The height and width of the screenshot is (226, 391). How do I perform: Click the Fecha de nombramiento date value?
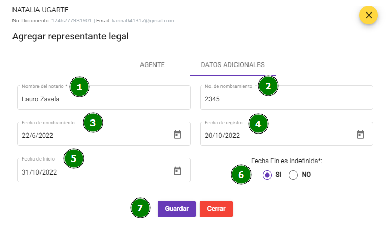[37, 135]
